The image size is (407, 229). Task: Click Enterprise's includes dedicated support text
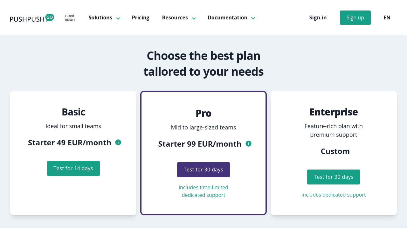334,195
